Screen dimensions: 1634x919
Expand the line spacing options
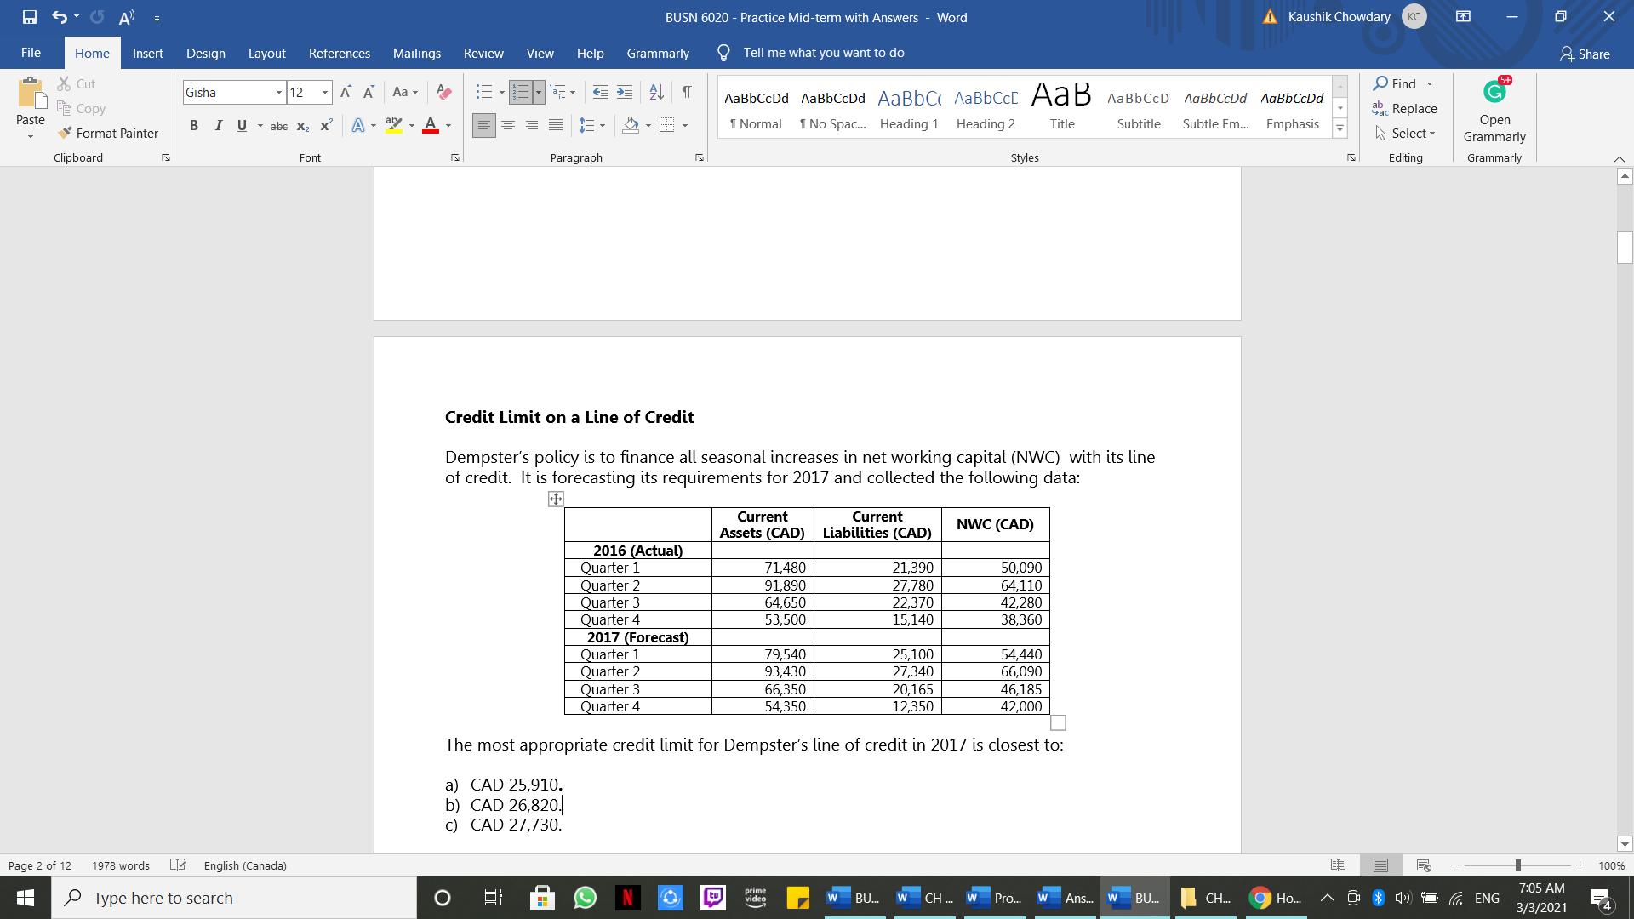pyautogui.click(x=601, y=125)
